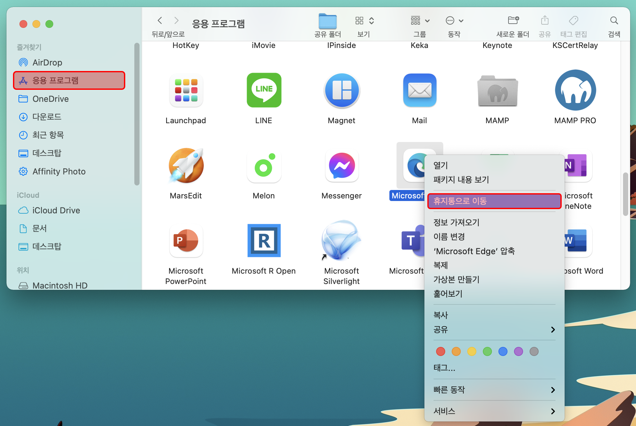Open 데스크탑 under 즐겨찾기 in sidebar
The image size is (636, 426).
coord(69,153)
